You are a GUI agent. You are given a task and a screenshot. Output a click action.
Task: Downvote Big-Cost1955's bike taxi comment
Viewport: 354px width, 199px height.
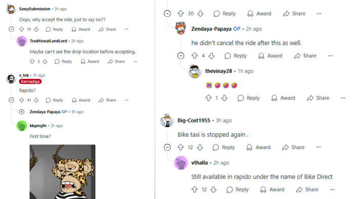(x=200, y=147)
